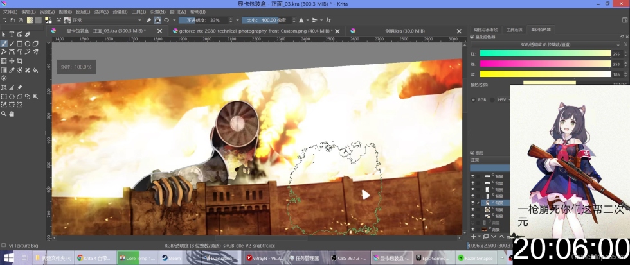630x265 pixels.
Task: Select the Gradient tool
Action: click(4, 70)
